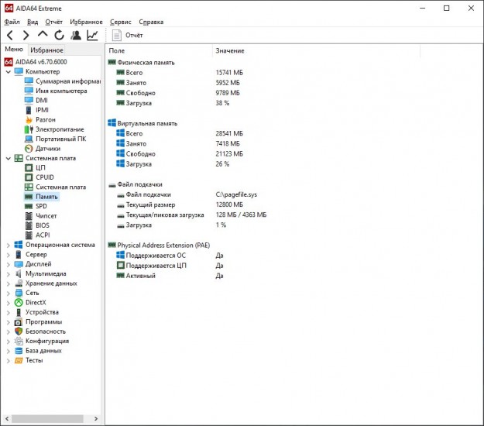Open the Датчики sensors item

(x=47, y=149)
